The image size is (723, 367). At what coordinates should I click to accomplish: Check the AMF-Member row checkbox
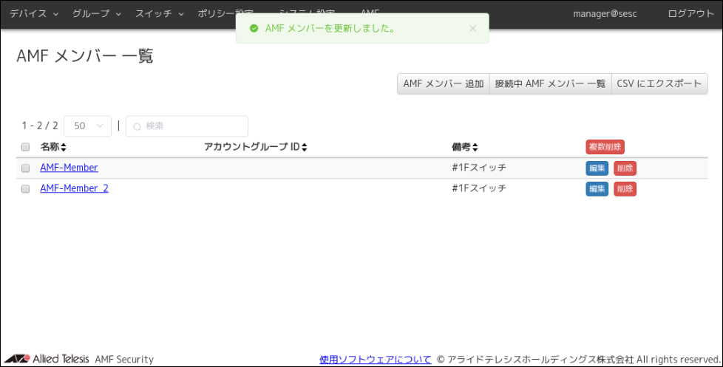pyautogui.click(x=25, y=168)
